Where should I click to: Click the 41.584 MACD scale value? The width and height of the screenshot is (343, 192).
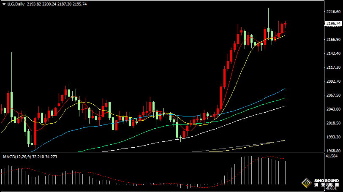[333, 156]
